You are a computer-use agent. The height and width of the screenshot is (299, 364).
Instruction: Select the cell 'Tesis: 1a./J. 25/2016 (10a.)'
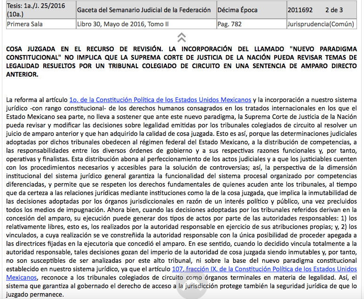click(x=41, y=10)
